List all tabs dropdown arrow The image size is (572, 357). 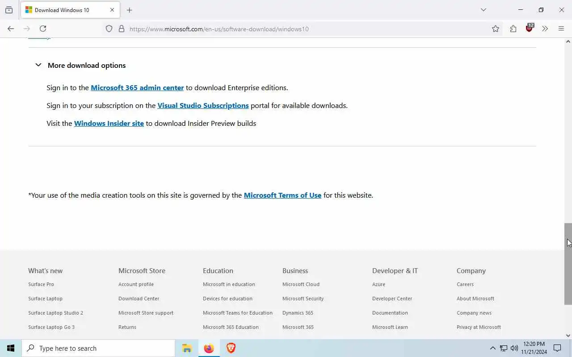(x=484, y=10)
